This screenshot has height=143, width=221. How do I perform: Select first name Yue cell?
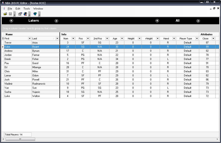pos(18,88)
